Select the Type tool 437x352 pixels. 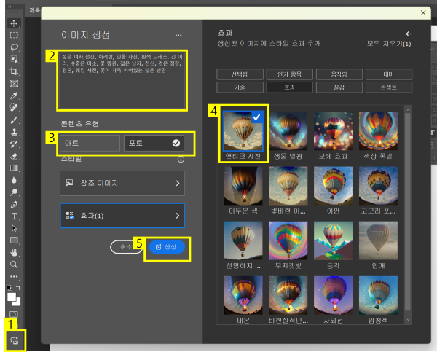(14, 216)
